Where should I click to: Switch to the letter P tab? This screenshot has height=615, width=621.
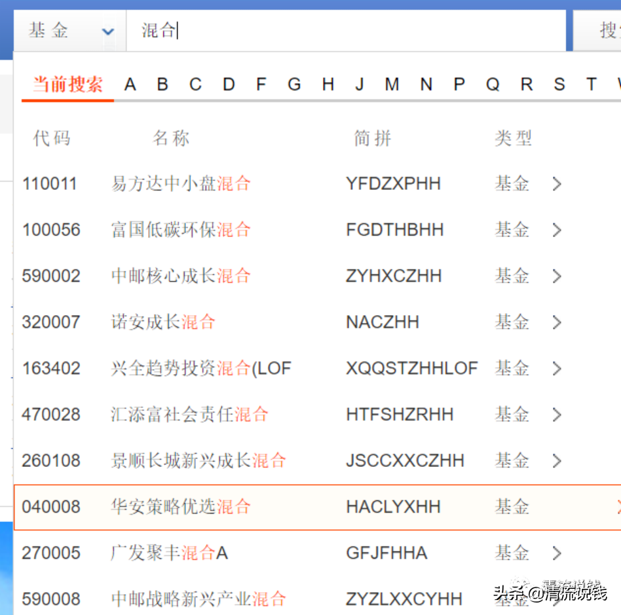pyautogui.click(x=459, y=84)
